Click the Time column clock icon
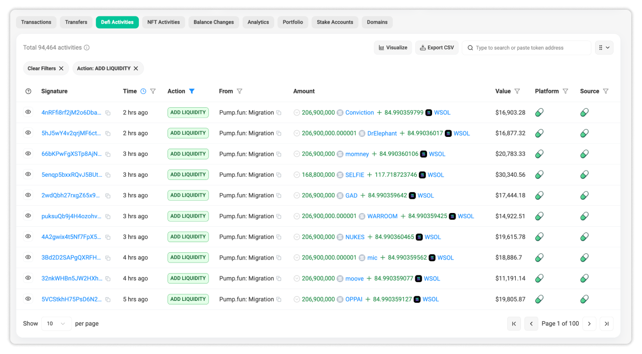 tap(144, 91)
